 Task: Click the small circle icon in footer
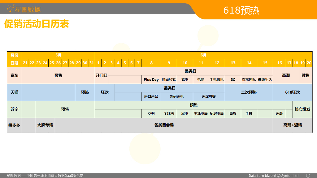[x=308, y=176]
